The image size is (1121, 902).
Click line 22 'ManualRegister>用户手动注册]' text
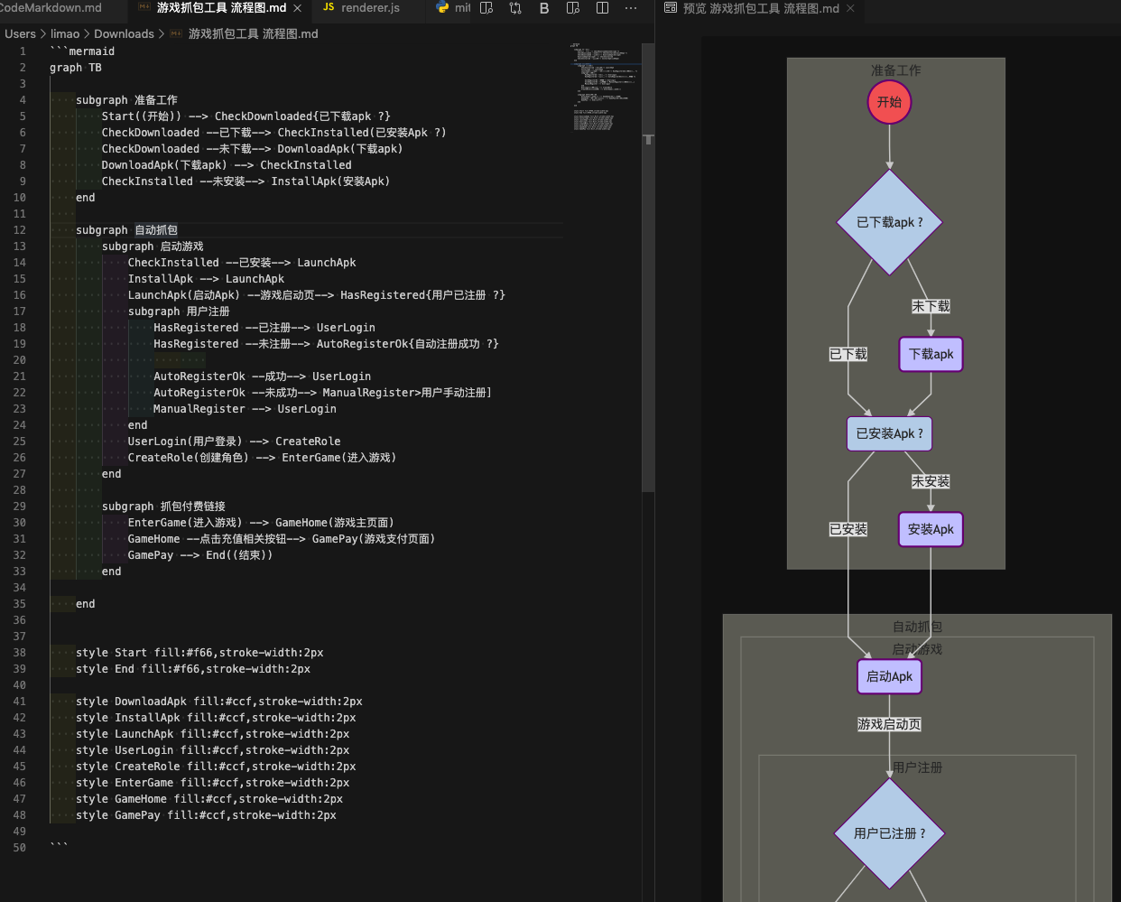click(407, 393)
